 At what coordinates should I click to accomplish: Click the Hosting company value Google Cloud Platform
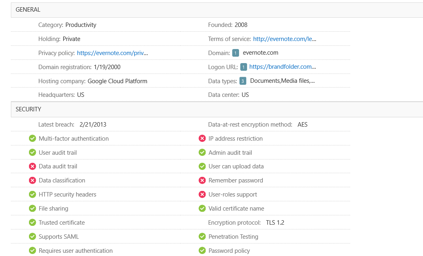coord(118,81)
